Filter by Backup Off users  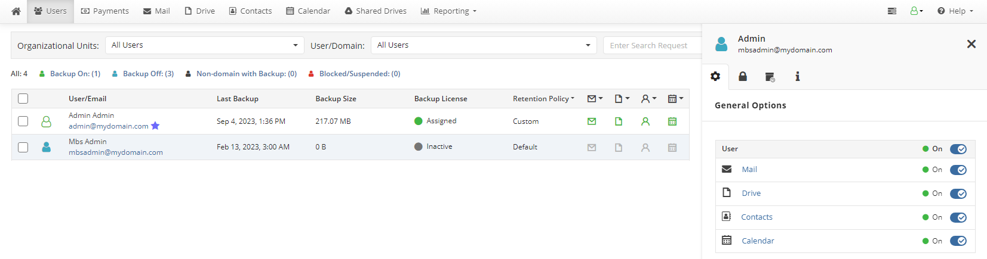(x=147, y=74)
